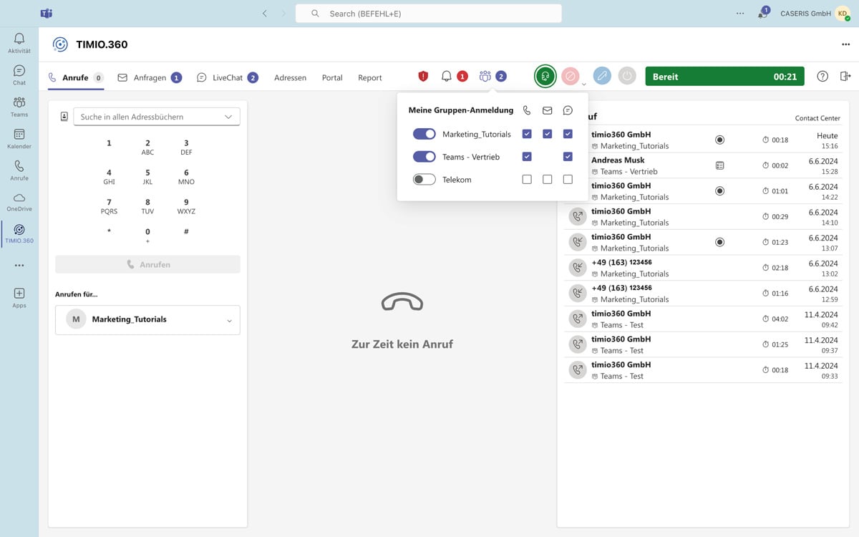859x537 pixels.
Task: Uncheck Marketing_Tutorials phone checkbox
Action: [x=527, y=134]
